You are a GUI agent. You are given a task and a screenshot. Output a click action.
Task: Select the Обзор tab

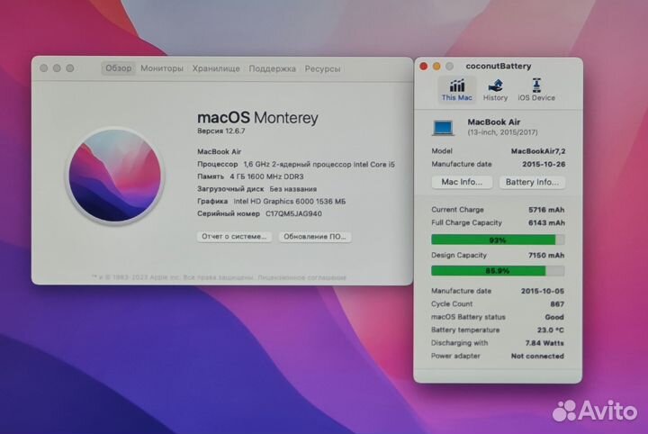118,68
